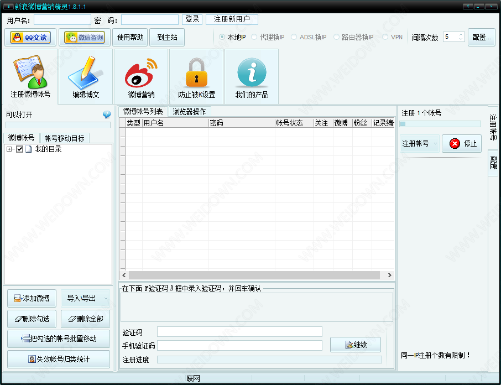Screen dimensions: 501x385
Task: Click the 验证码 input field
Action: [239, 332]
